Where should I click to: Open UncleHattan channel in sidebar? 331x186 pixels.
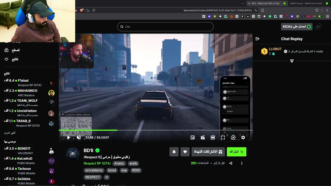pos(29,113)
